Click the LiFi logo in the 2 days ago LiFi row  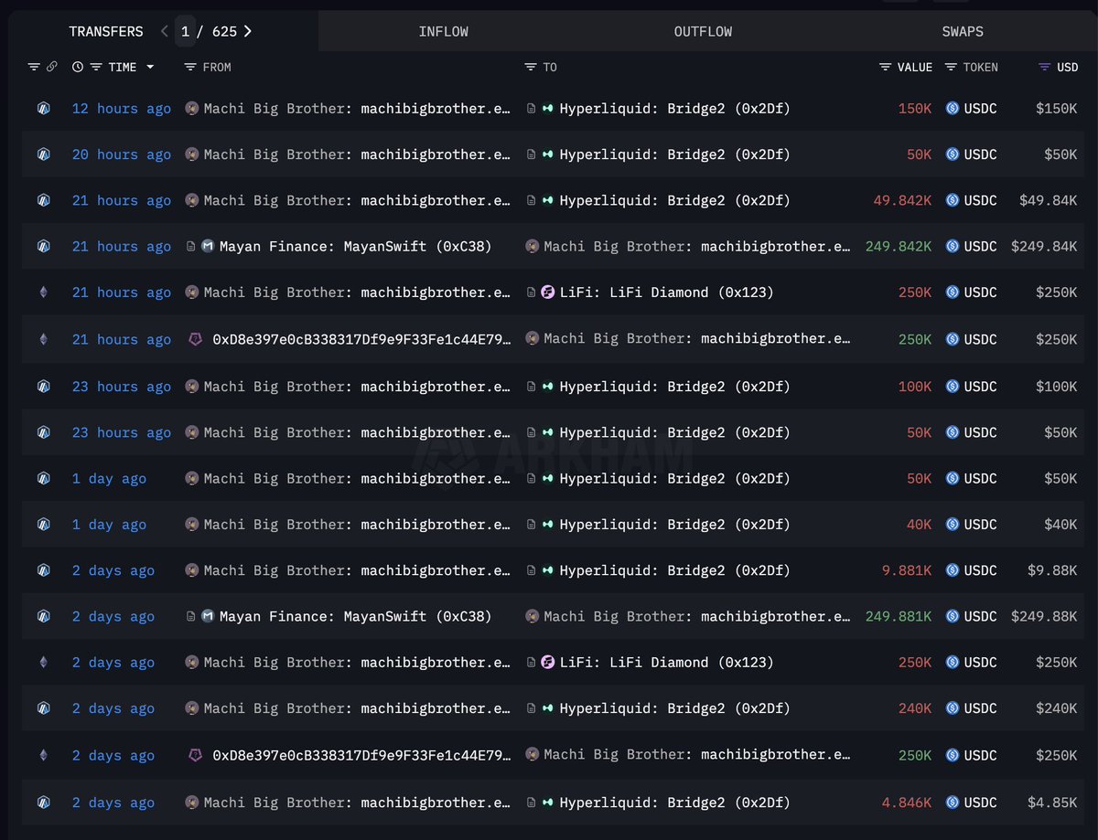pyautogui.click(x=548, y=662)
